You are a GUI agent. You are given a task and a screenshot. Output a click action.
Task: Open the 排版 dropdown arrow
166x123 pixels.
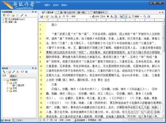[x=141, y=17]
